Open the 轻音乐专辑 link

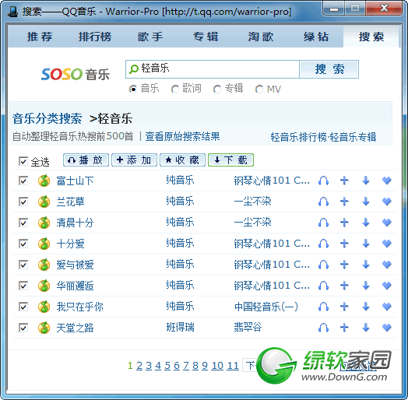coord(353,137)
